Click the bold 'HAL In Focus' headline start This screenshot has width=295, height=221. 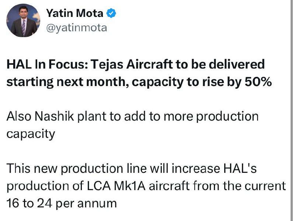point(47,64)
